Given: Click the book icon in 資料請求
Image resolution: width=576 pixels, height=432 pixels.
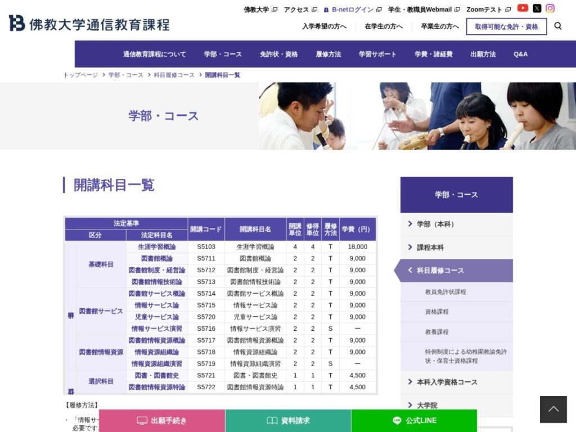Looking at the screenshot, I should 272,421.
